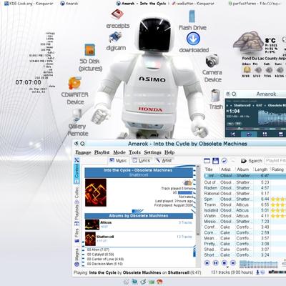Viewport: 286px width, 286px height.
Task: Switch to the perfectforms taskbar entry
Action: (257, 4)
